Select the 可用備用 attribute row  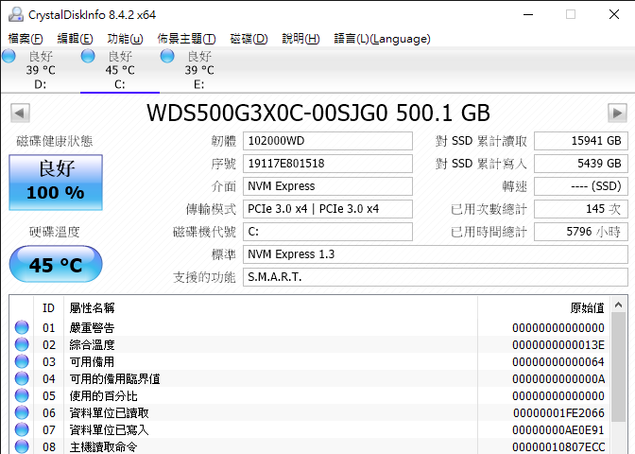(x=310, y=361)
